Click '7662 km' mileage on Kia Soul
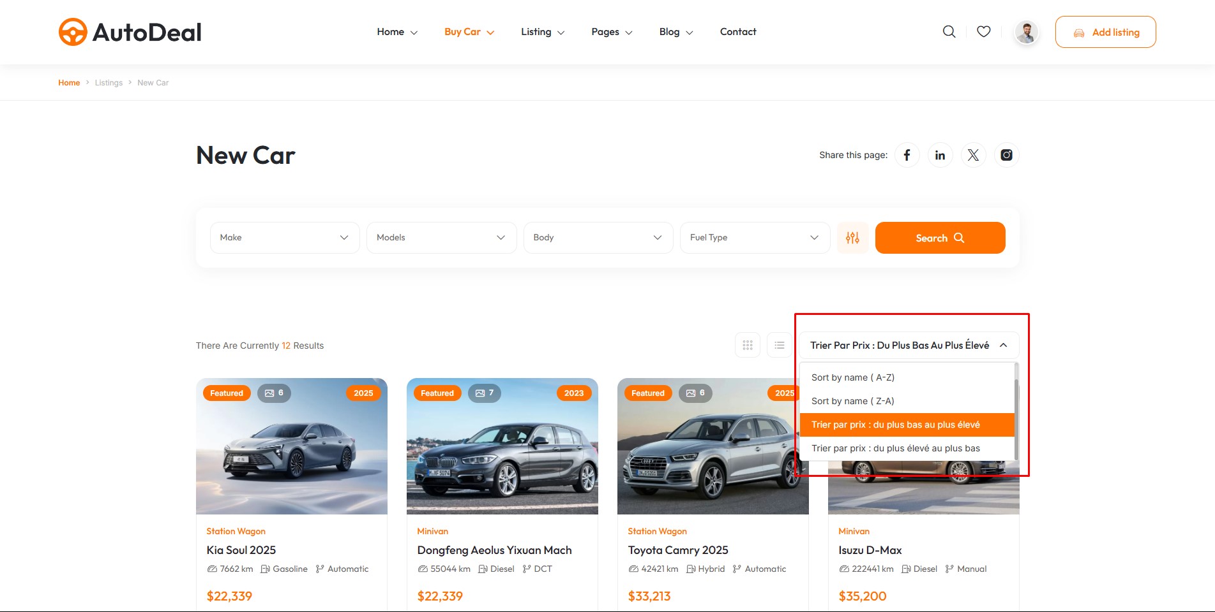Screen dimensions: 1215x612 tap(230, 569)
